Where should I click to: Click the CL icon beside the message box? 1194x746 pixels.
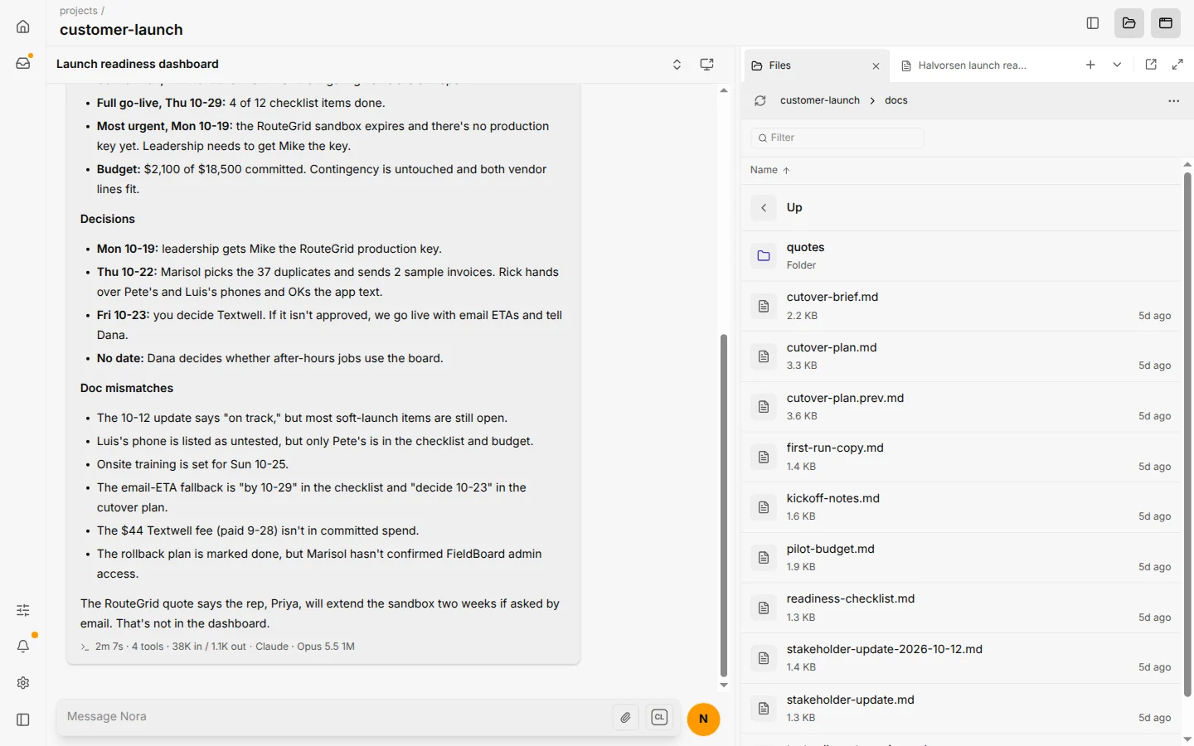pos(660,718)
